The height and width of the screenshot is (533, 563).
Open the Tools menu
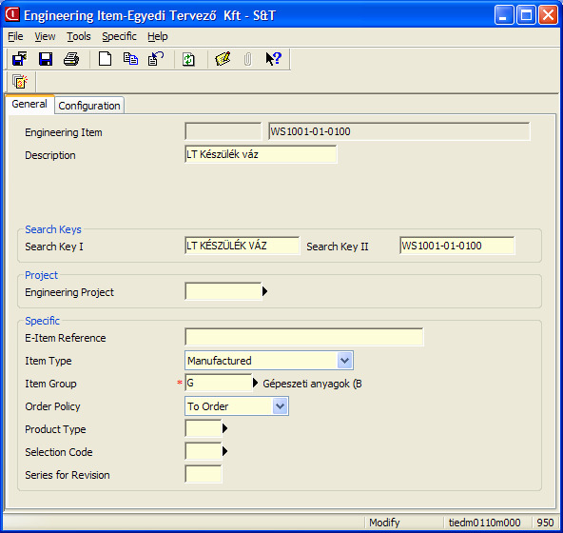coord(79,37)
